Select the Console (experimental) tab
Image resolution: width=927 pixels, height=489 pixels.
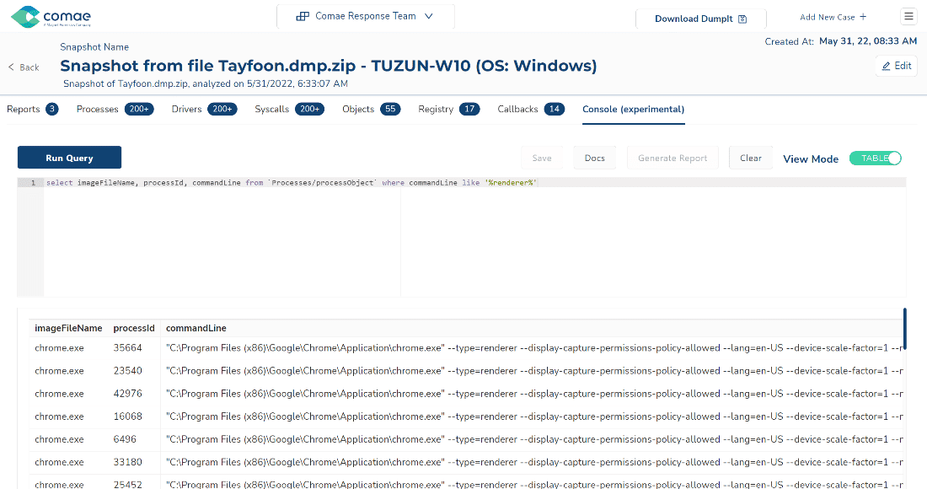pos(633,110)
